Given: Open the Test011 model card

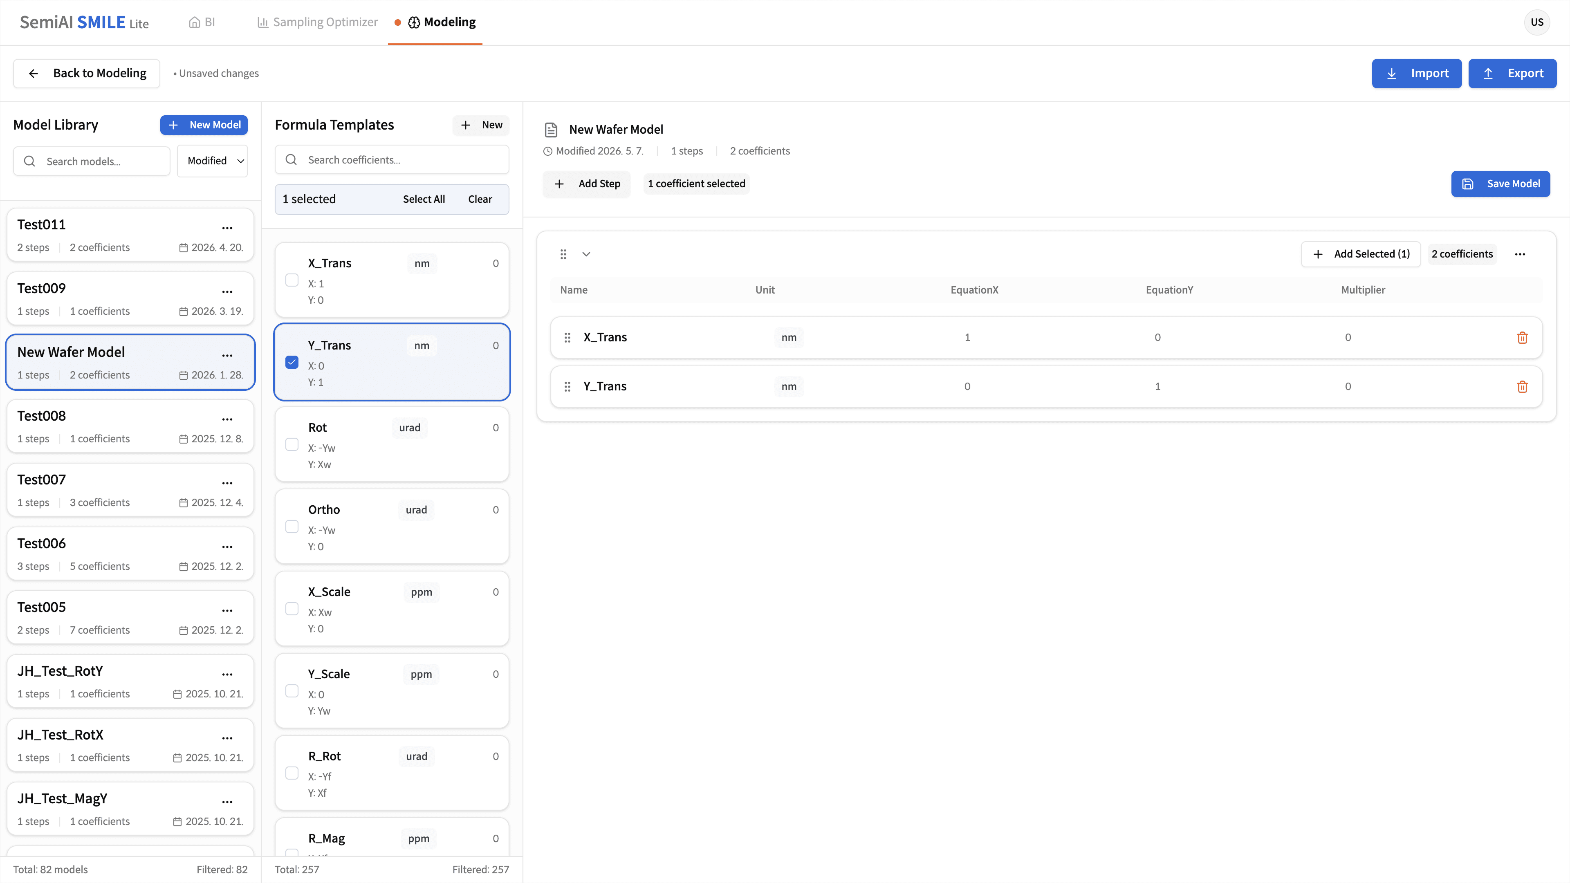Looking at the screenshot, I should tap(130, 235).
